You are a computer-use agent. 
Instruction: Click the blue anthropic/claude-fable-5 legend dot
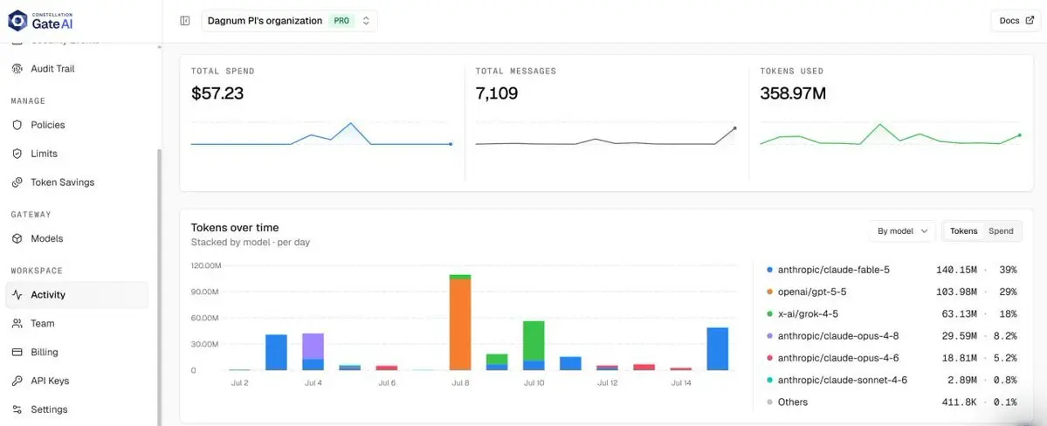(770, 270)
